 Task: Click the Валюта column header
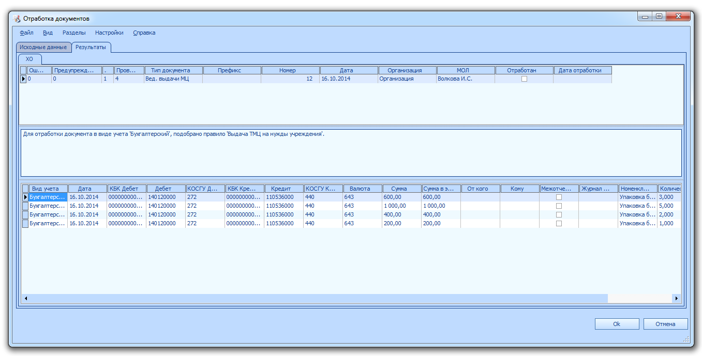363,189
